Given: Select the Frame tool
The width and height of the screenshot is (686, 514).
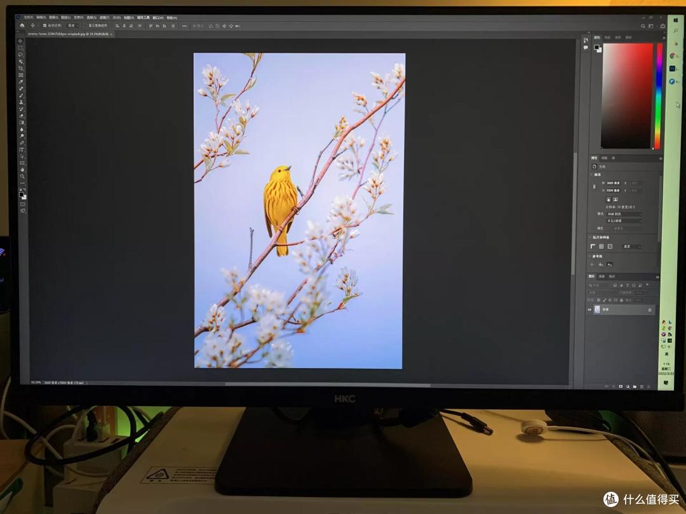Looking at the screenshot, I should click(20, 75).
